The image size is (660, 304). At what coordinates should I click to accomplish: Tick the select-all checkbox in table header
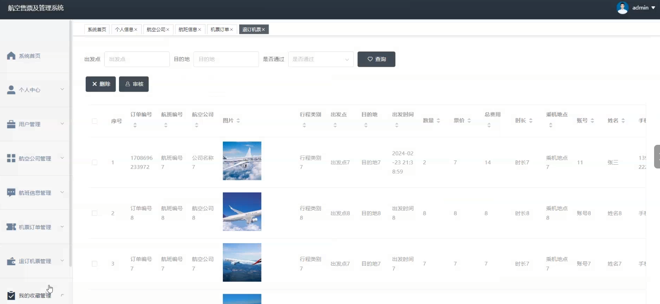(95, 121)
